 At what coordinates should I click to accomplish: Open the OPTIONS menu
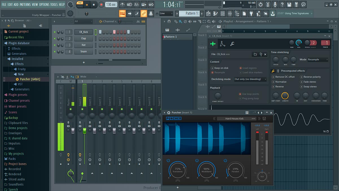click(44, 5)
